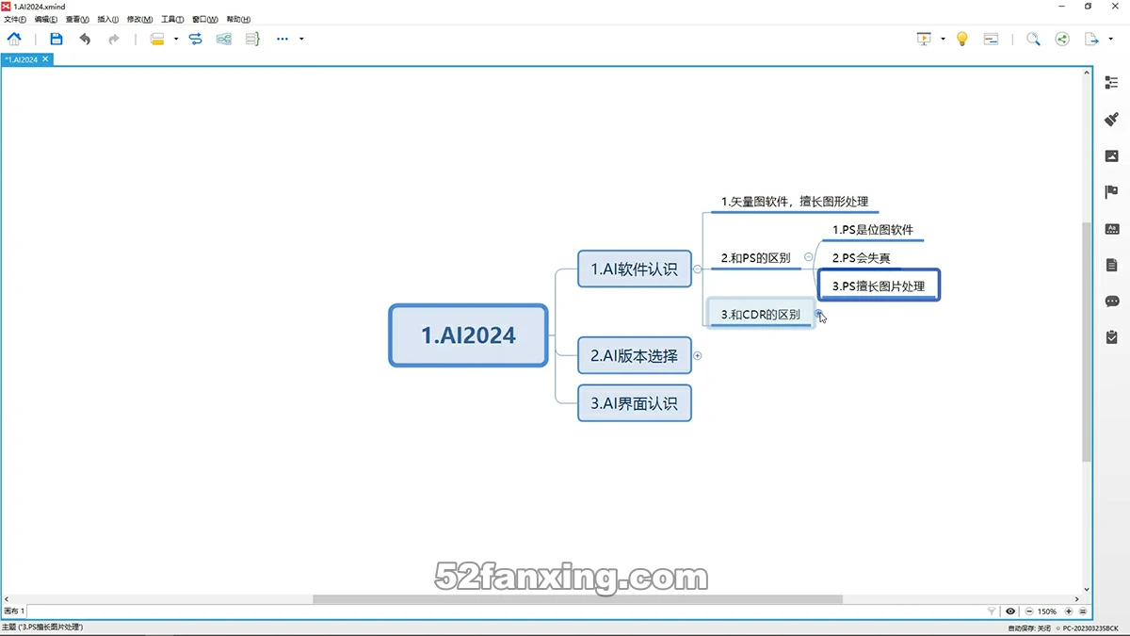Open the Gantt chart view icon

pos(991,39)
